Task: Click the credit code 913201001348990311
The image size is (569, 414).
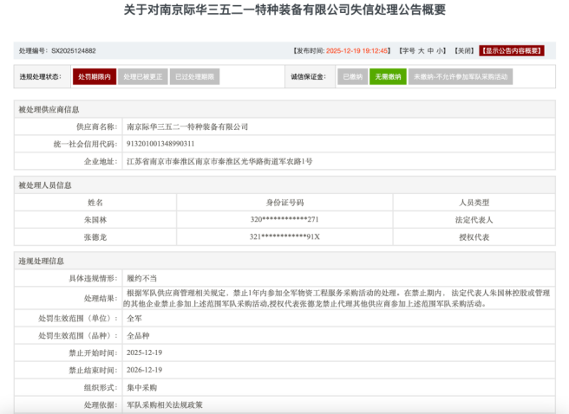Action: click(160, 144)
